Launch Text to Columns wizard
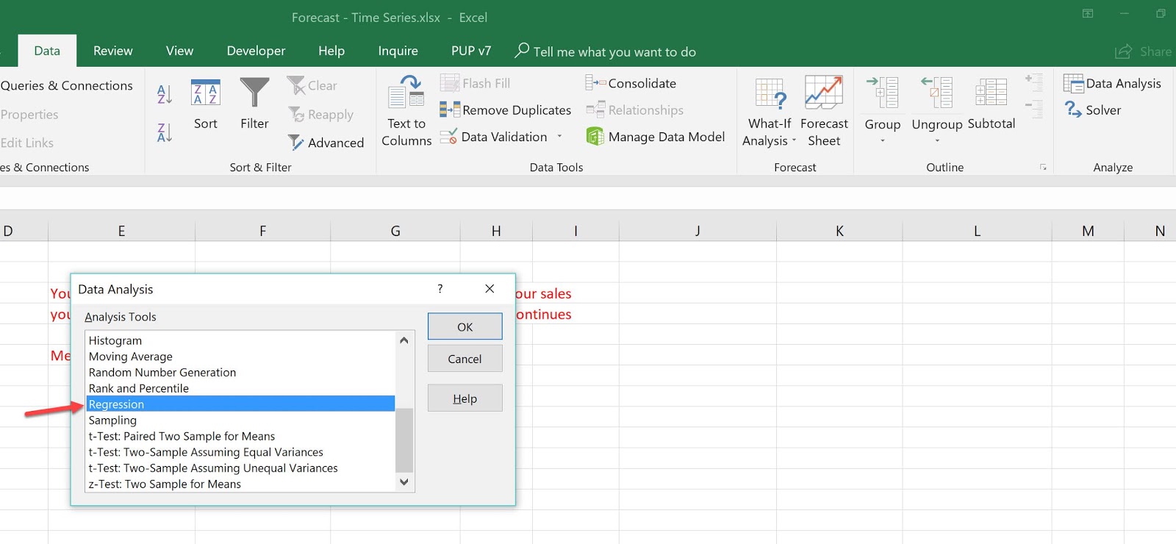Screen dimensions: 1176x544 coord(406,110)
